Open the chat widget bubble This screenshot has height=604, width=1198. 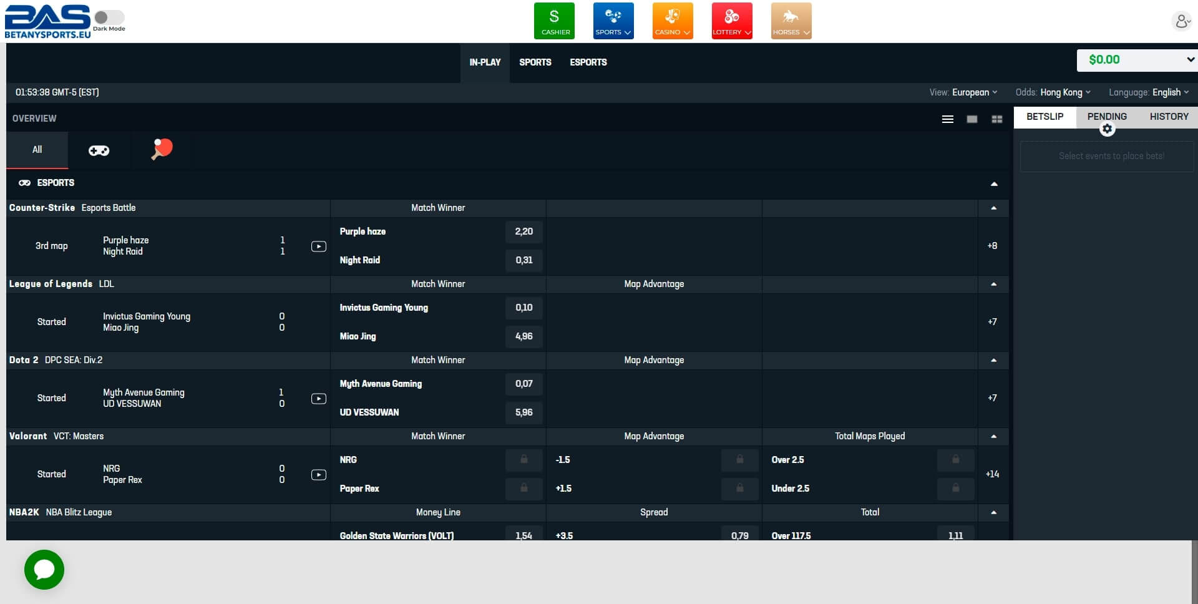coord(44,569)
